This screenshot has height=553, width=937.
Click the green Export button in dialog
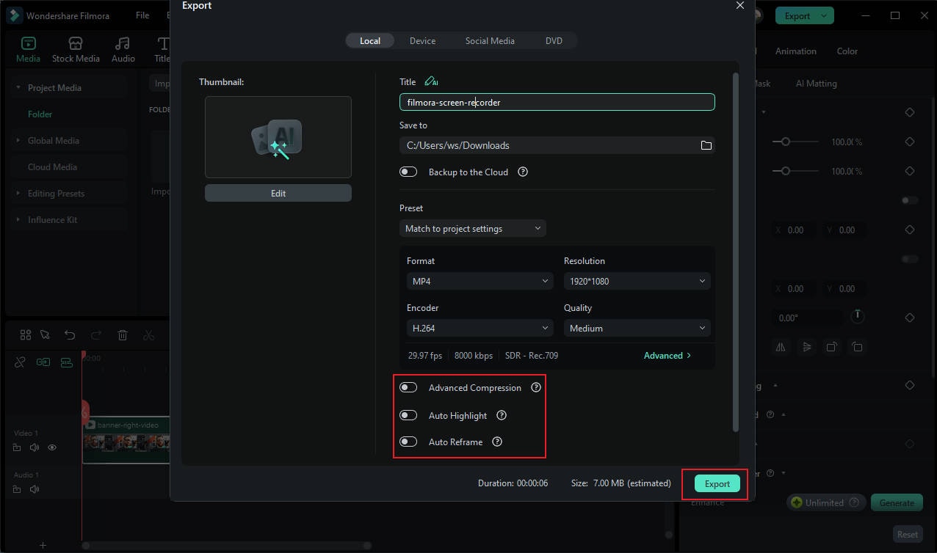[x=717, y=483]
